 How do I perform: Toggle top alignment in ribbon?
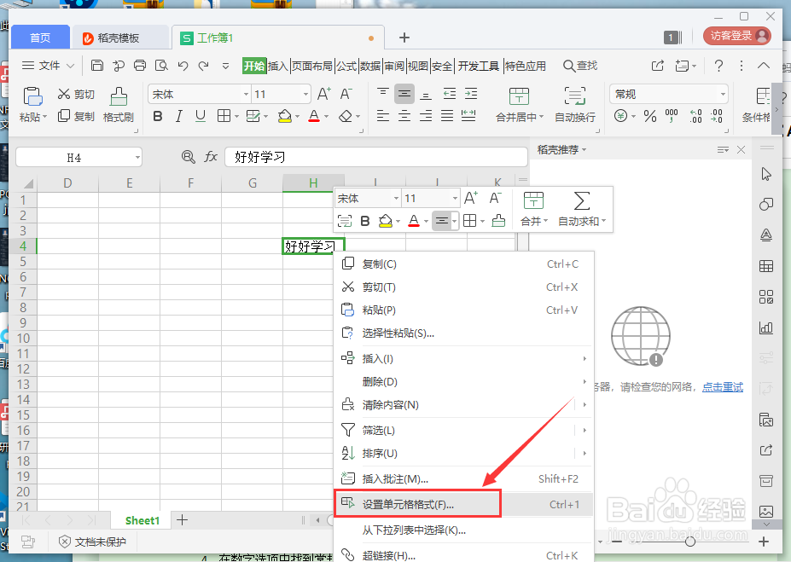tap(383, 94)
